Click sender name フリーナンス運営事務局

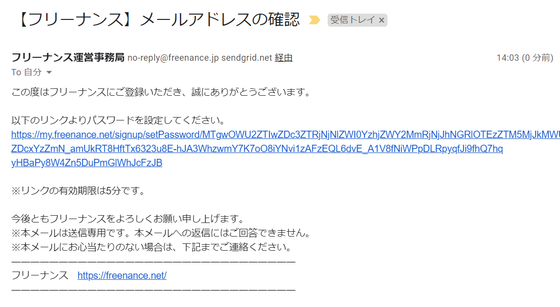[68, 57]
